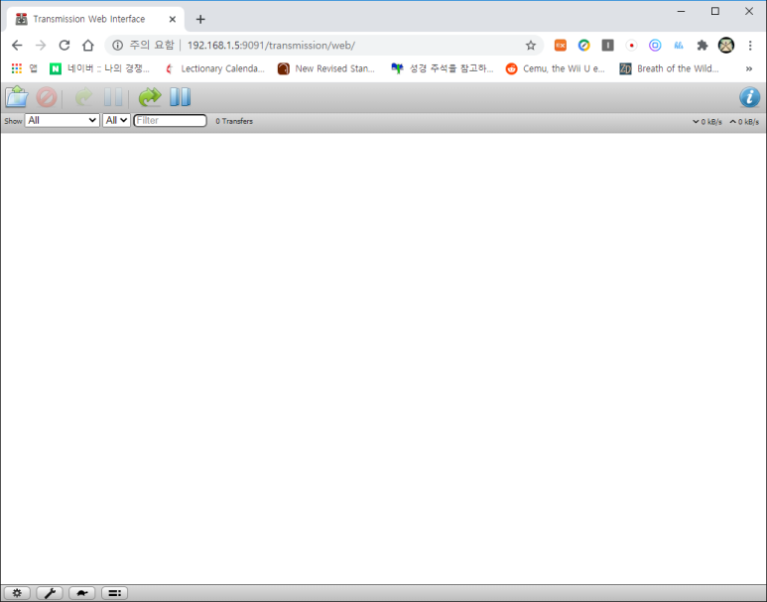Viewport: 767px width, 602px height.
Task: Open the Lectionary Calendar bookmark
Action: click(215, 68)
